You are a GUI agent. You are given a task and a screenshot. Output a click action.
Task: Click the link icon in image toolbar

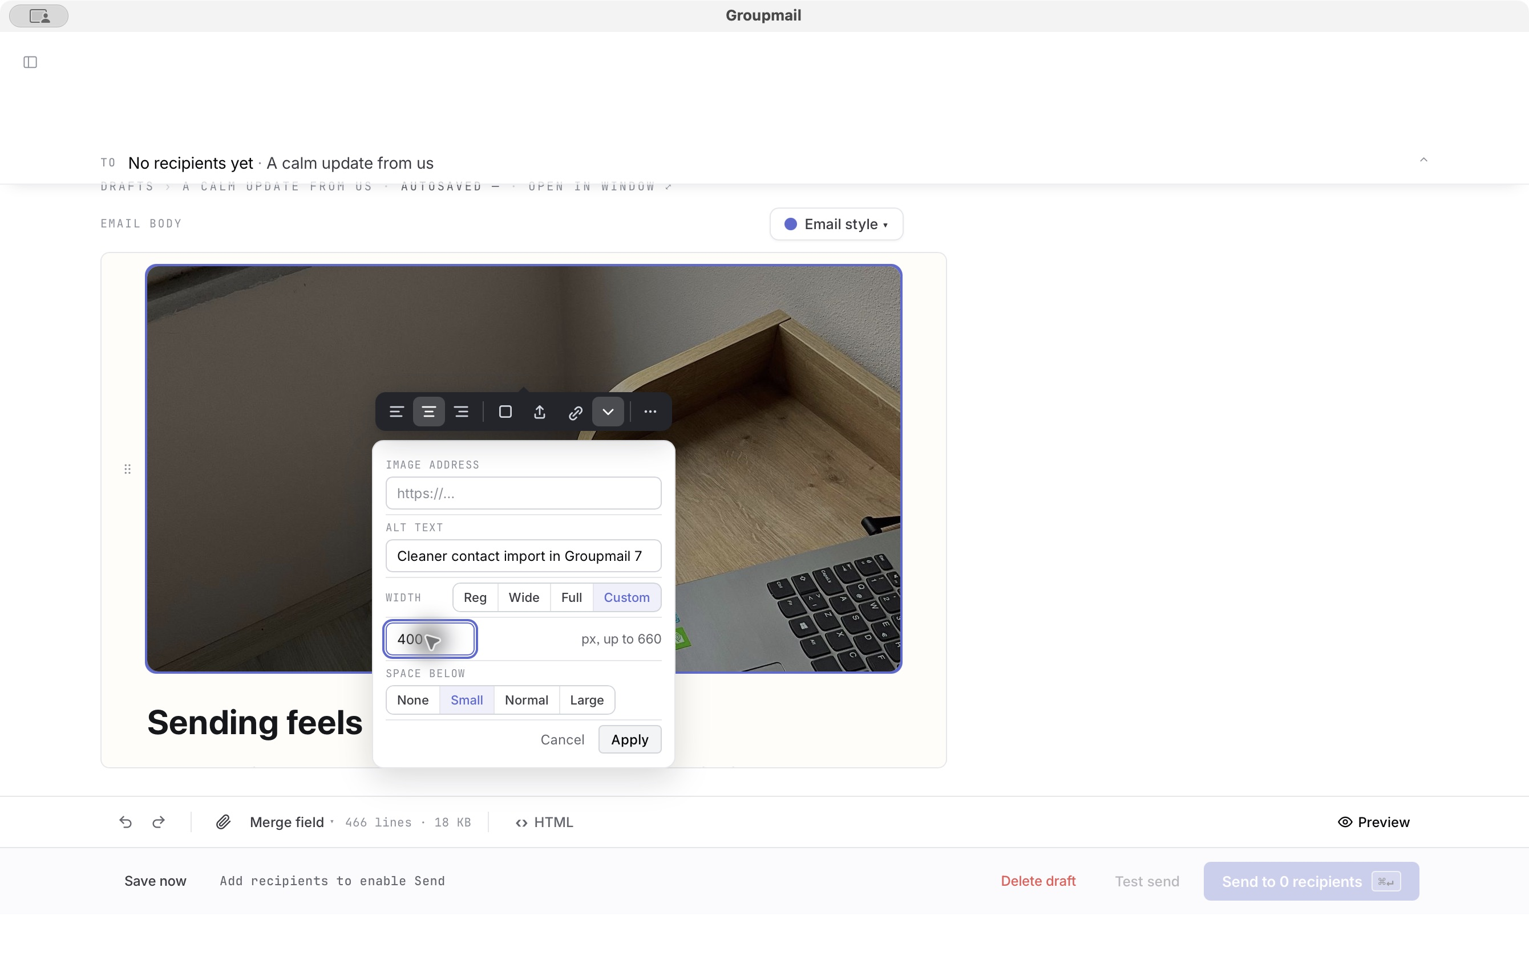(575, 413)
